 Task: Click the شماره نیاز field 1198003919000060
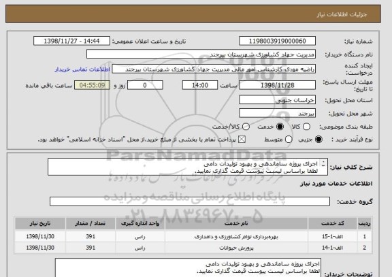[x=277, y=41]
